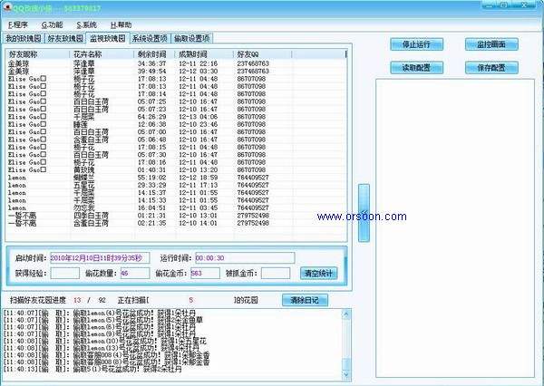Screen dimensions: 544x386
Task: Click the 偷花金币 field showing 563
Action: (x=205, y=274)
